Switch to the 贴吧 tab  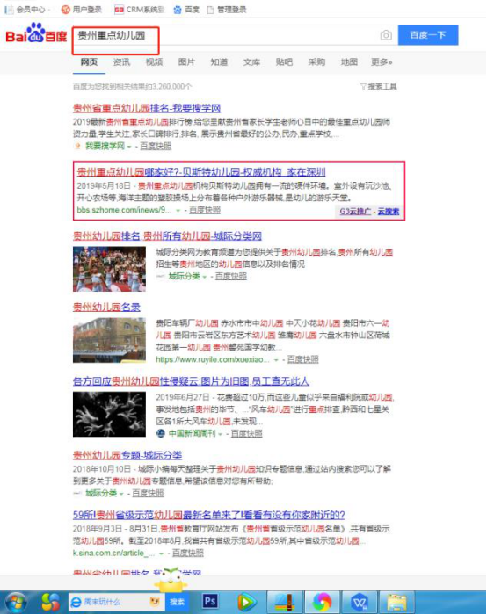[x=284, y=62]
